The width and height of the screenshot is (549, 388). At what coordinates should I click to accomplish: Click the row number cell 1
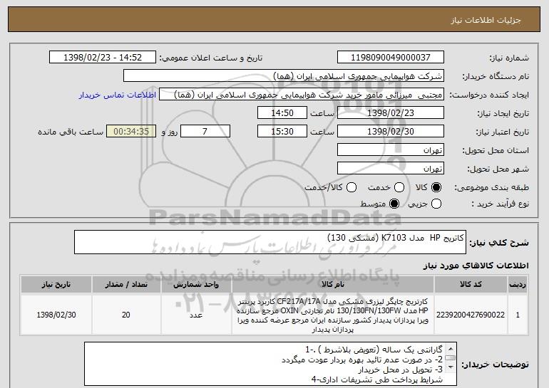(x=518, y=315)
